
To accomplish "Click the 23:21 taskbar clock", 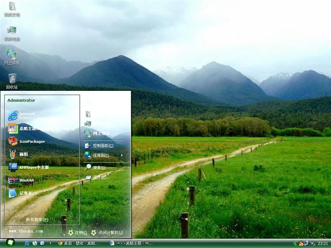I will pyautogui.click(x=323, y=243).
